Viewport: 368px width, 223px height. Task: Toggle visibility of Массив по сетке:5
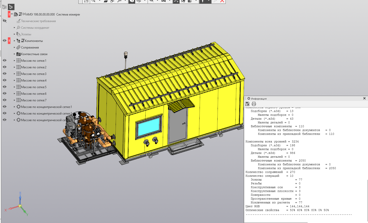coord(5,87)
